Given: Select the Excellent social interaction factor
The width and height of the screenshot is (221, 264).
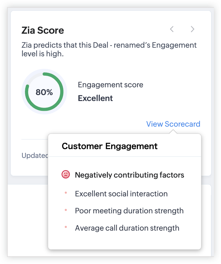Looking at the screenshot, I should pos(121,194).
